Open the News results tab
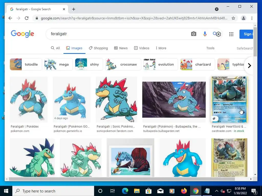 pyautogui.click(x=121, y=48)
